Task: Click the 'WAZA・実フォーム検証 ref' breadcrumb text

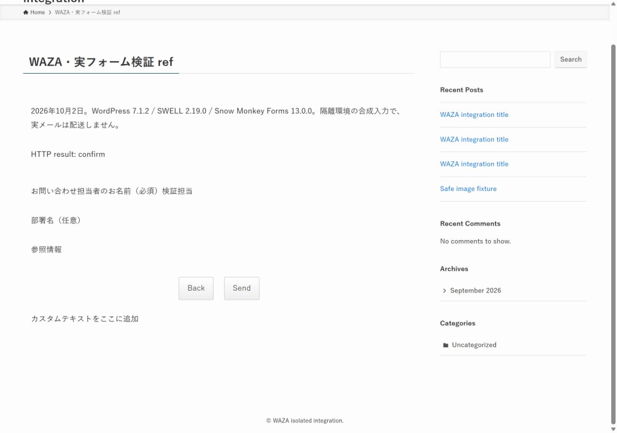Action: click(87, 13)
